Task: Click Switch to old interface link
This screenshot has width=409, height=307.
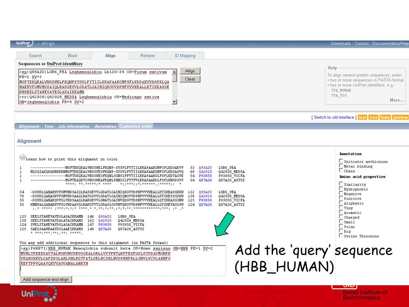Action: coord(334,118)
